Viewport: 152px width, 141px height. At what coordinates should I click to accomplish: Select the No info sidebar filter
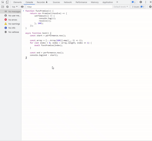click(x=11, y=28)
